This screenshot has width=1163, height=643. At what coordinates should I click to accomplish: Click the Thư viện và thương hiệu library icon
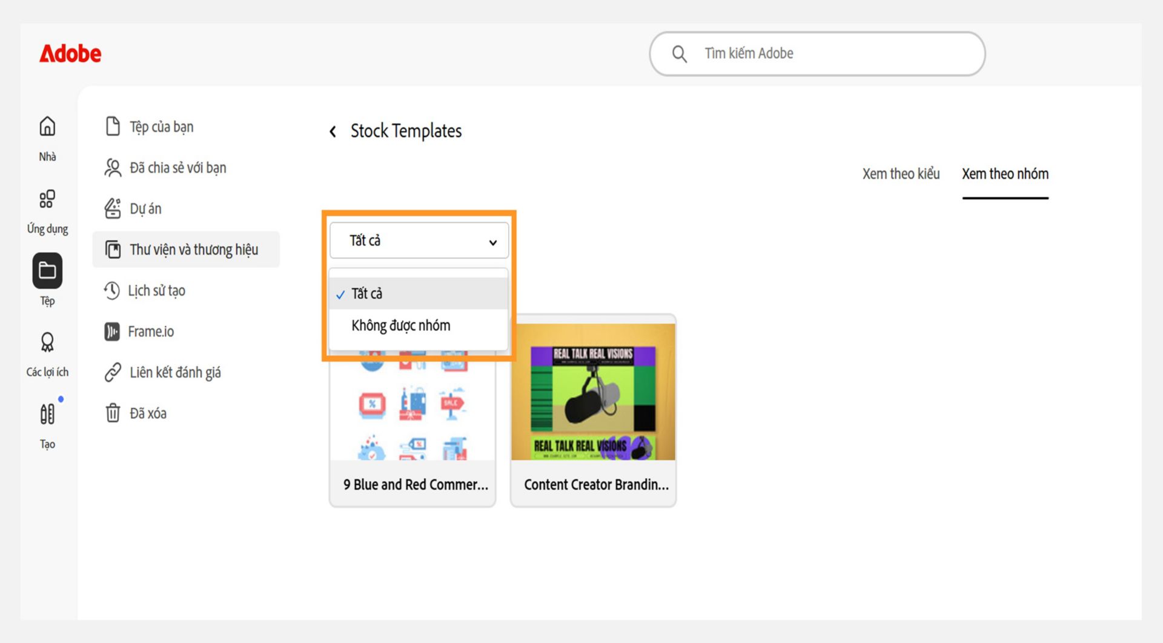tap(113, 249)
